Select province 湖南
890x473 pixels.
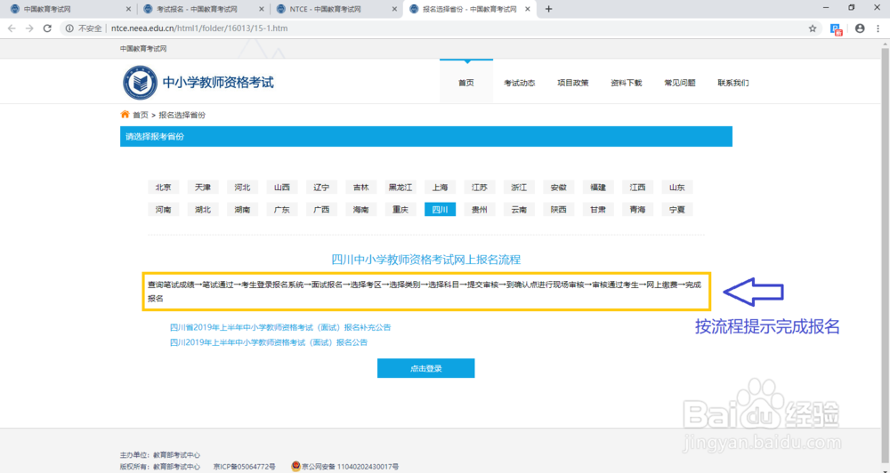pos(242,209)
